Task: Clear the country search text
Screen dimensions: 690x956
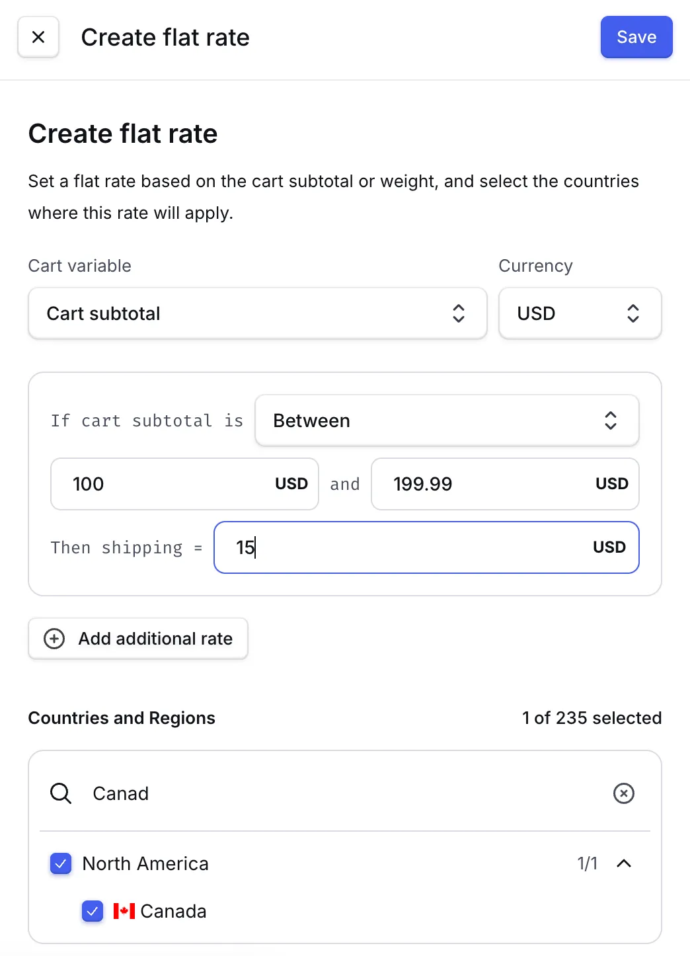Action: click(x=623, y=793)
